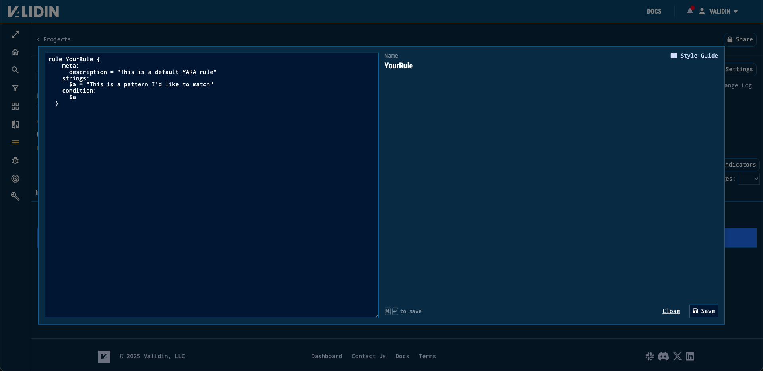Open the dropdown beside the Indicators section
Image resolution: width=763 pixels, height=371 pixels.
click(x=748, y=179)
